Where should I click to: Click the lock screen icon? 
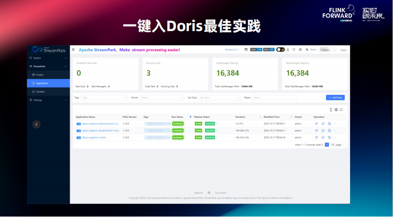click(x=300, y=50)
